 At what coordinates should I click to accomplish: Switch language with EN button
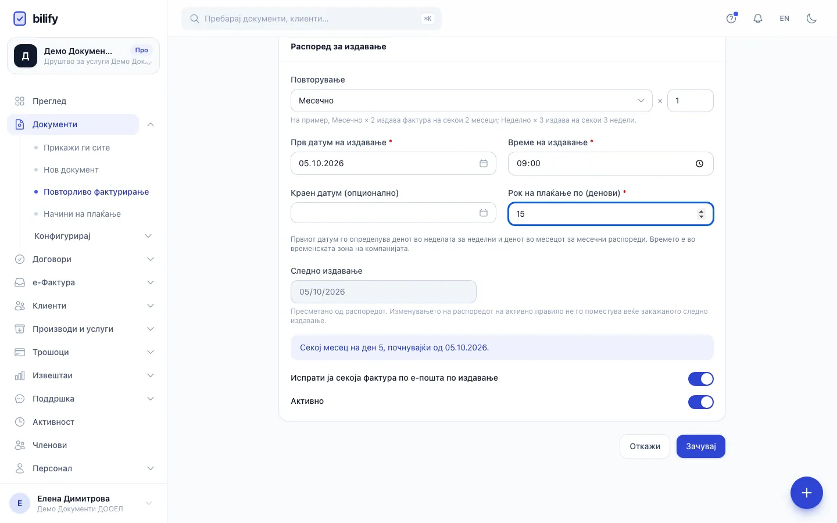(x=785, y=19)
